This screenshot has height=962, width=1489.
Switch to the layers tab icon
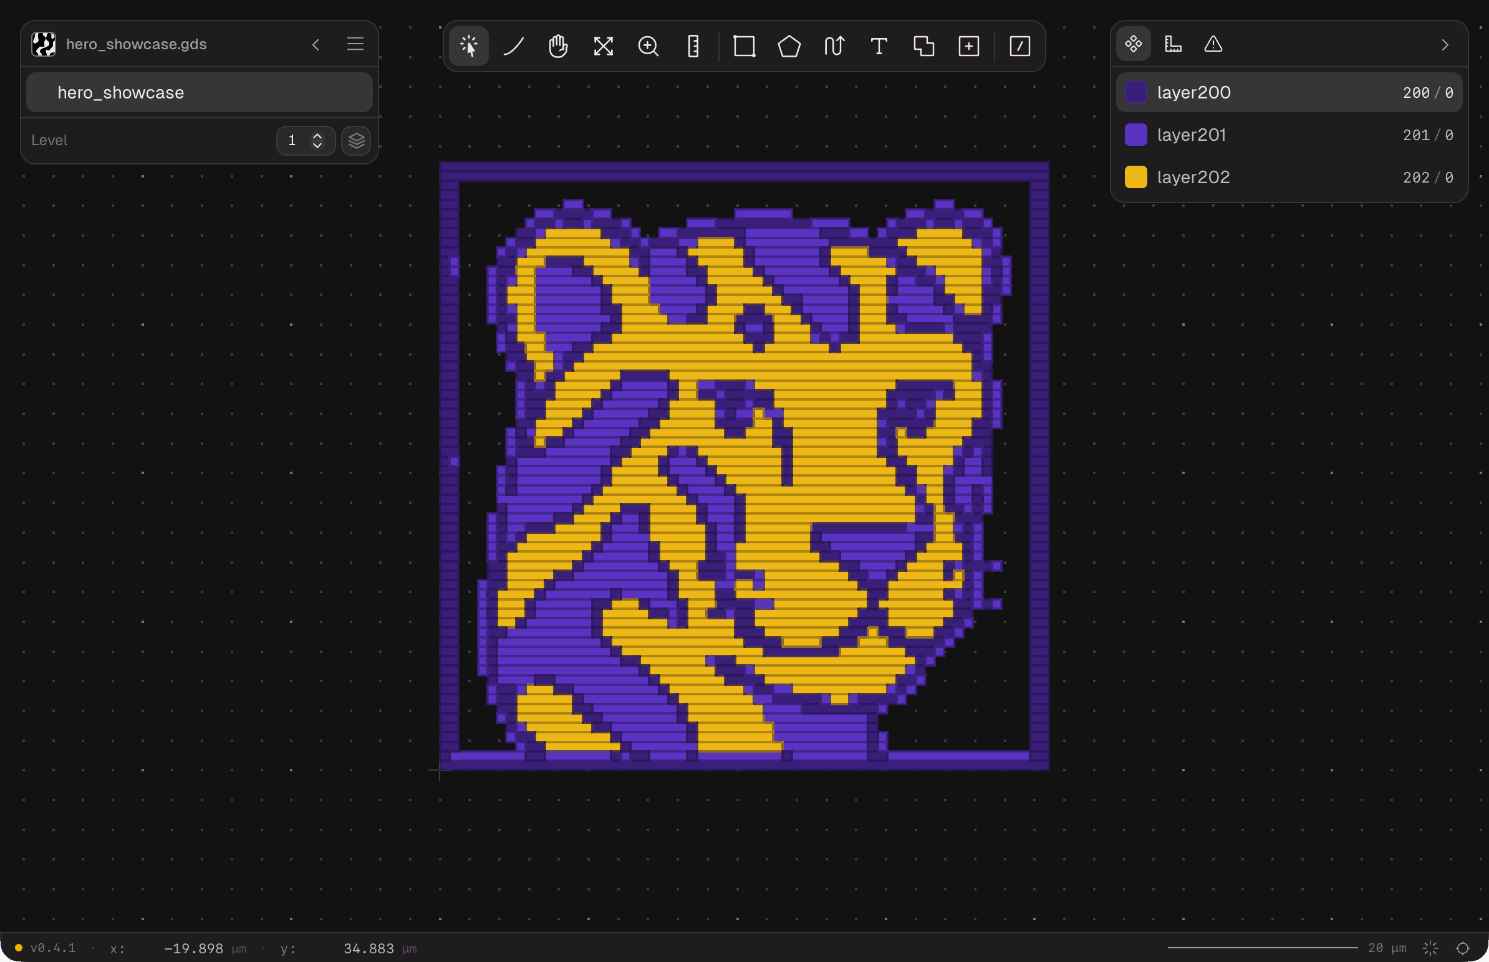pos(1134,44)
